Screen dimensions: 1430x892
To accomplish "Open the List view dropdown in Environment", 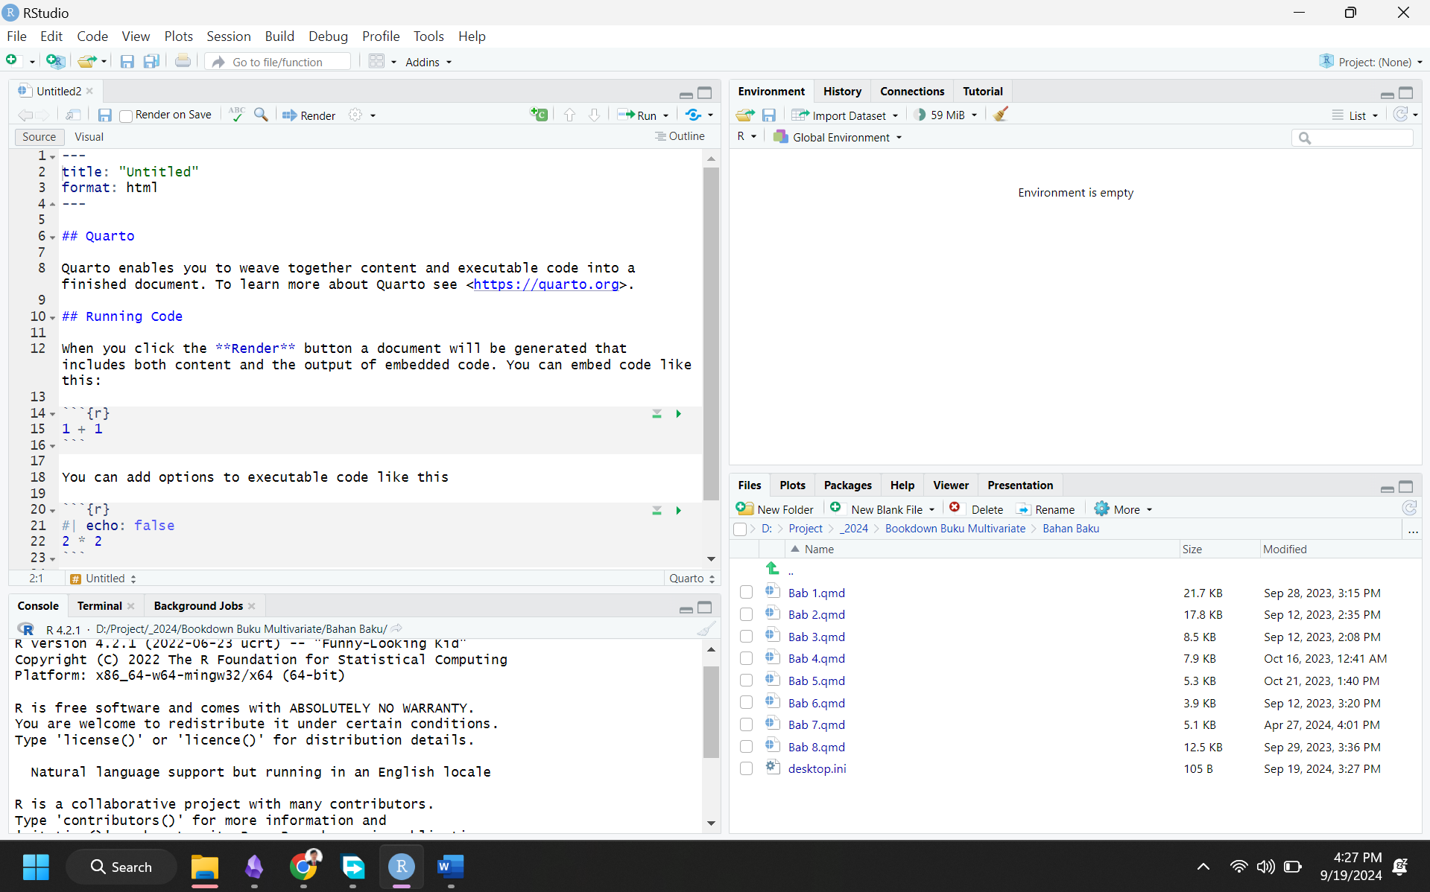I will pyautogui.click(x=1355, y=115).
